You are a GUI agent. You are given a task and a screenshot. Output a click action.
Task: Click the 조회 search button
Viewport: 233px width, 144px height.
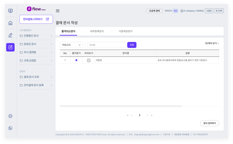[x=132, y=45]
